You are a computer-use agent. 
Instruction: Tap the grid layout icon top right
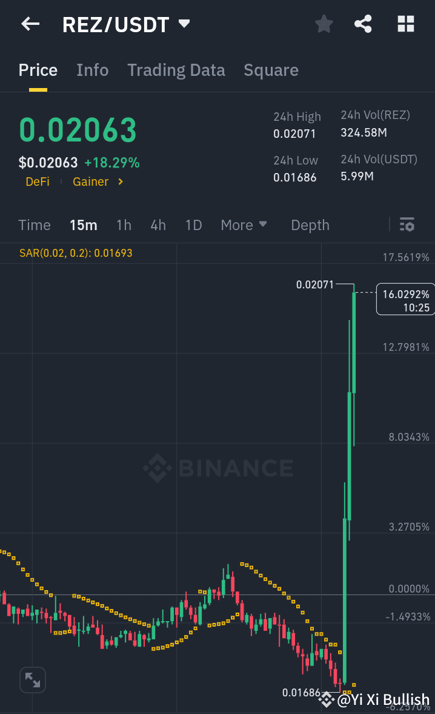(x=405, y=24)
